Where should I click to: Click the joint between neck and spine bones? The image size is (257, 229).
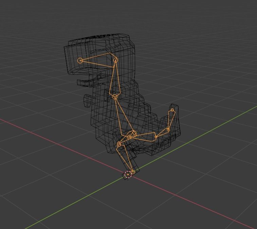pos(115,97)
